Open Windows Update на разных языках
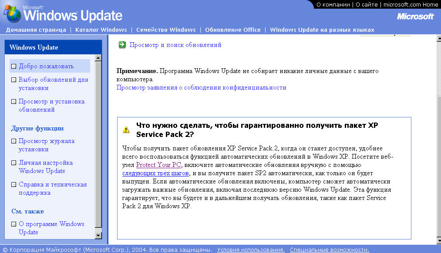Image resolution: width=441 pixels, height=253 pixels. (322, 30)
